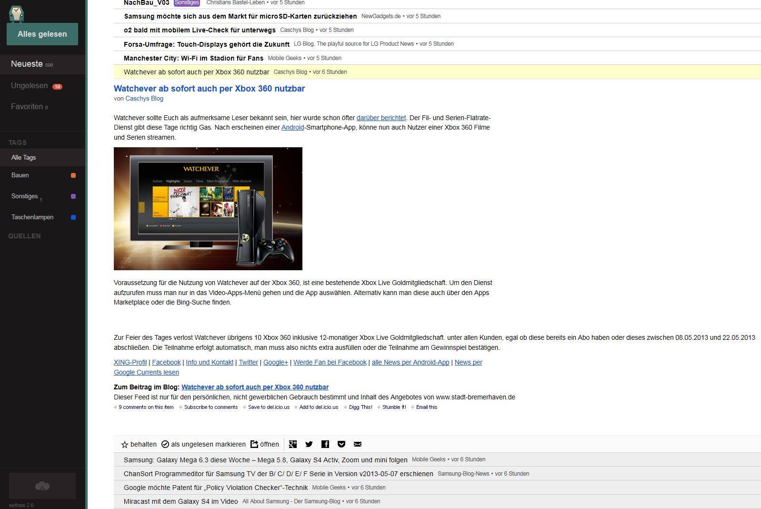Image resolution: width=761 pixels, height=509 pixels.
Task: Open the Manchester City Wi-Fi entry
Action: pos(437,58)
